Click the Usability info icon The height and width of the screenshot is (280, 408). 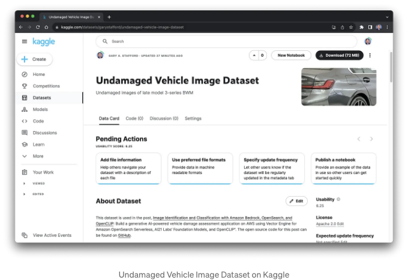(338, 199)
